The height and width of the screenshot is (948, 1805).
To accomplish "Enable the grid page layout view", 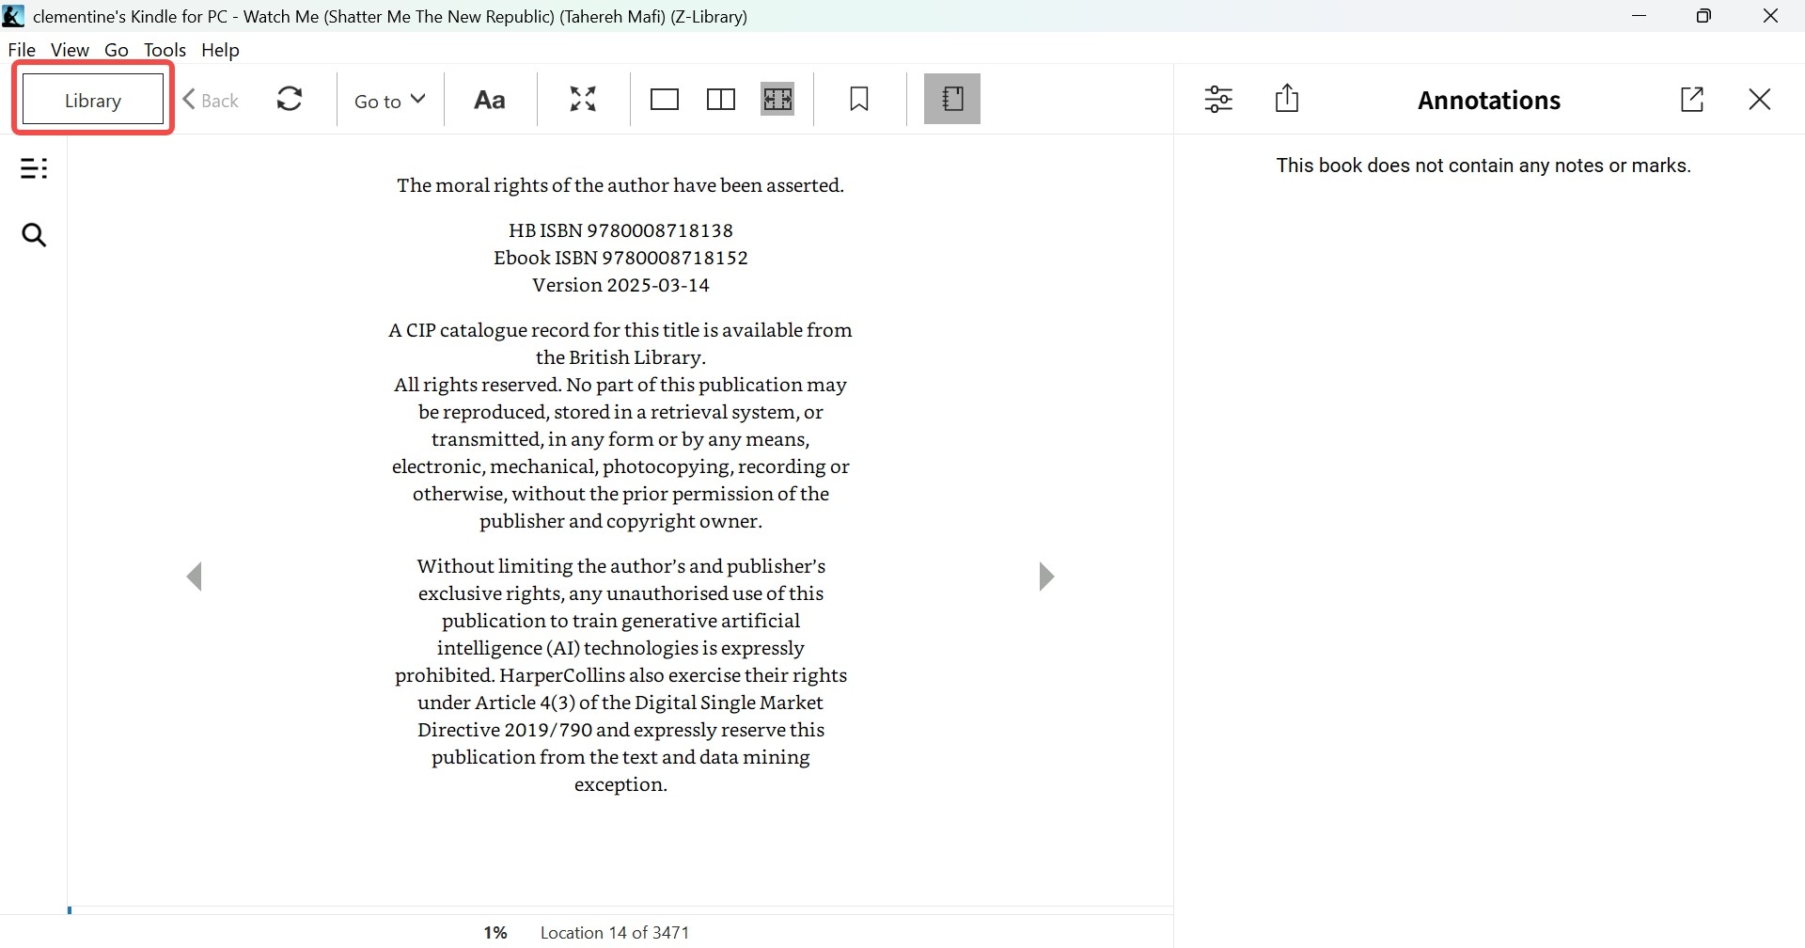I will 777,99.
